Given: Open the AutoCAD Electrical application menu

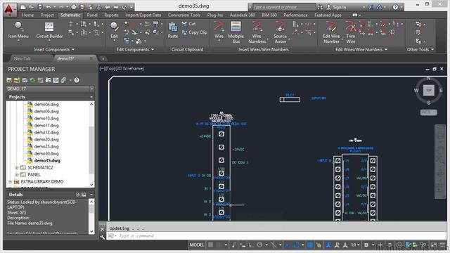Looking at the screenshot, I should pos(10,9).
